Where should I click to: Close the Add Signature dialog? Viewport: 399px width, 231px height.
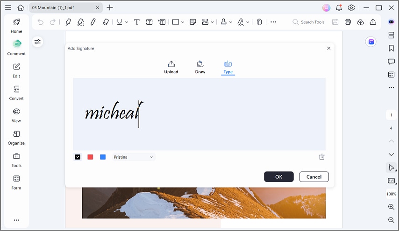pos(329,48)
